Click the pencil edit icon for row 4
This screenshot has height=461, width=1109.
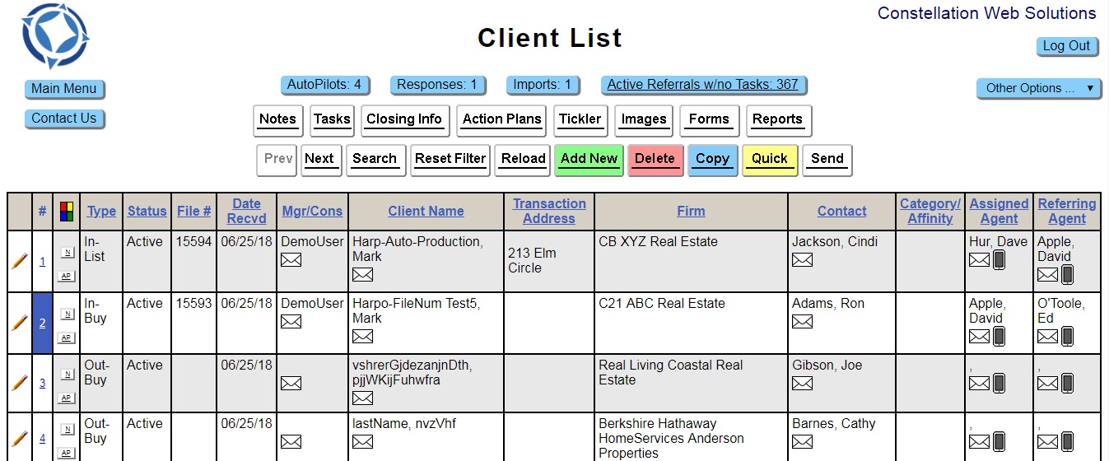19,439
